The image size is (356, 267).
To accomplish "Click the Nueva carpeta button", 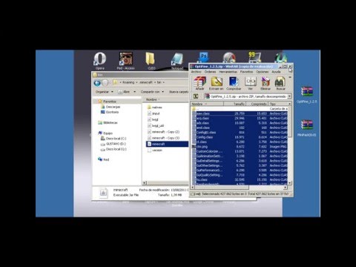I will pyautogui.click(x=179, y=92).
